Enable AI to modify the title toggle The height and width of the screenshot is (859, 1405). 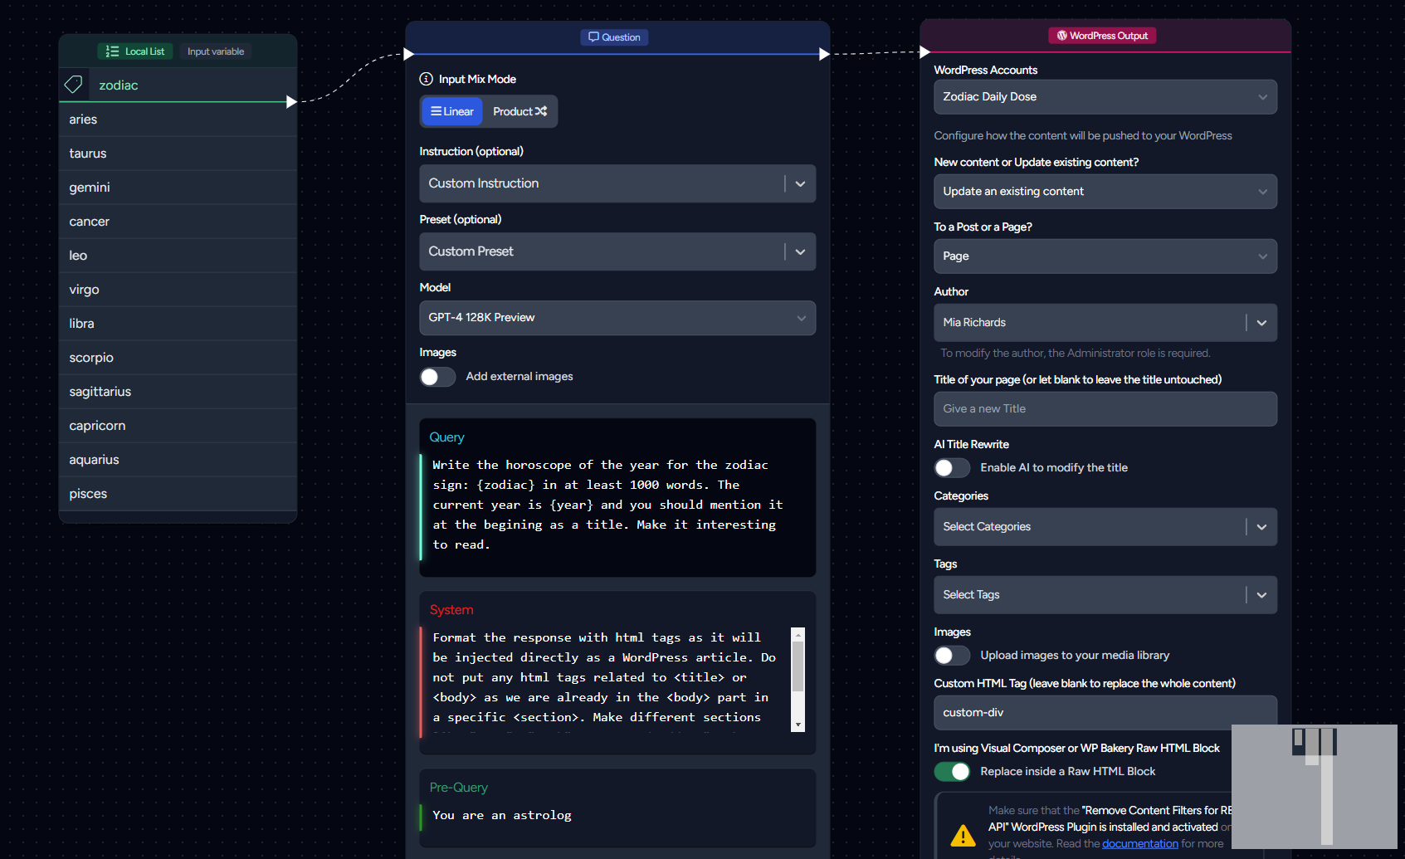[952, 468]
